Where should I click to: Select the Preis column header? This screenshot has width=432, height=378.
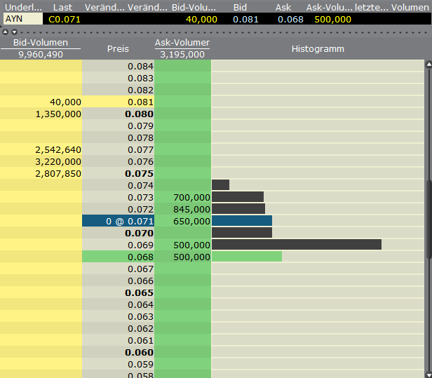(x=118, y=48)
